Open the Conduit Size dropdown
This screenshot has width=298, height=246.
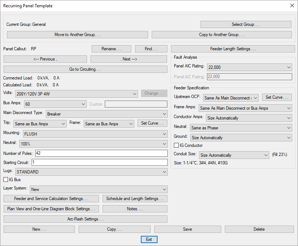coord(234,155)
